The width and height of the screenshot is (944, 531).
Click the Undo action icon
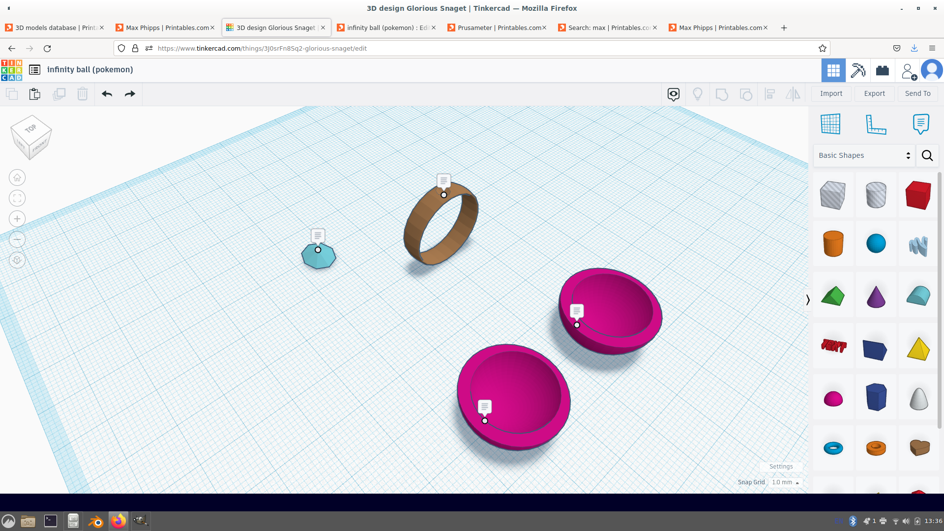coord(106,93)
